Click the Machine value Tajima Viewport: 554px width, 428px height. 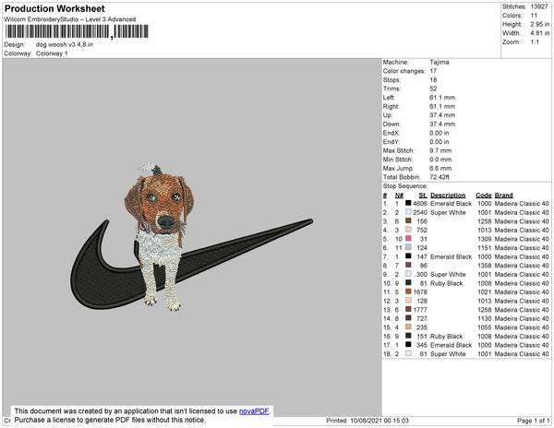[440, 62]
